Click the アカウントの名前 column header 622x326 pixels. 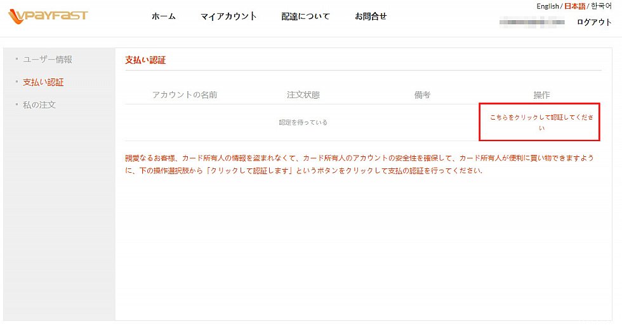pos(185,95)
